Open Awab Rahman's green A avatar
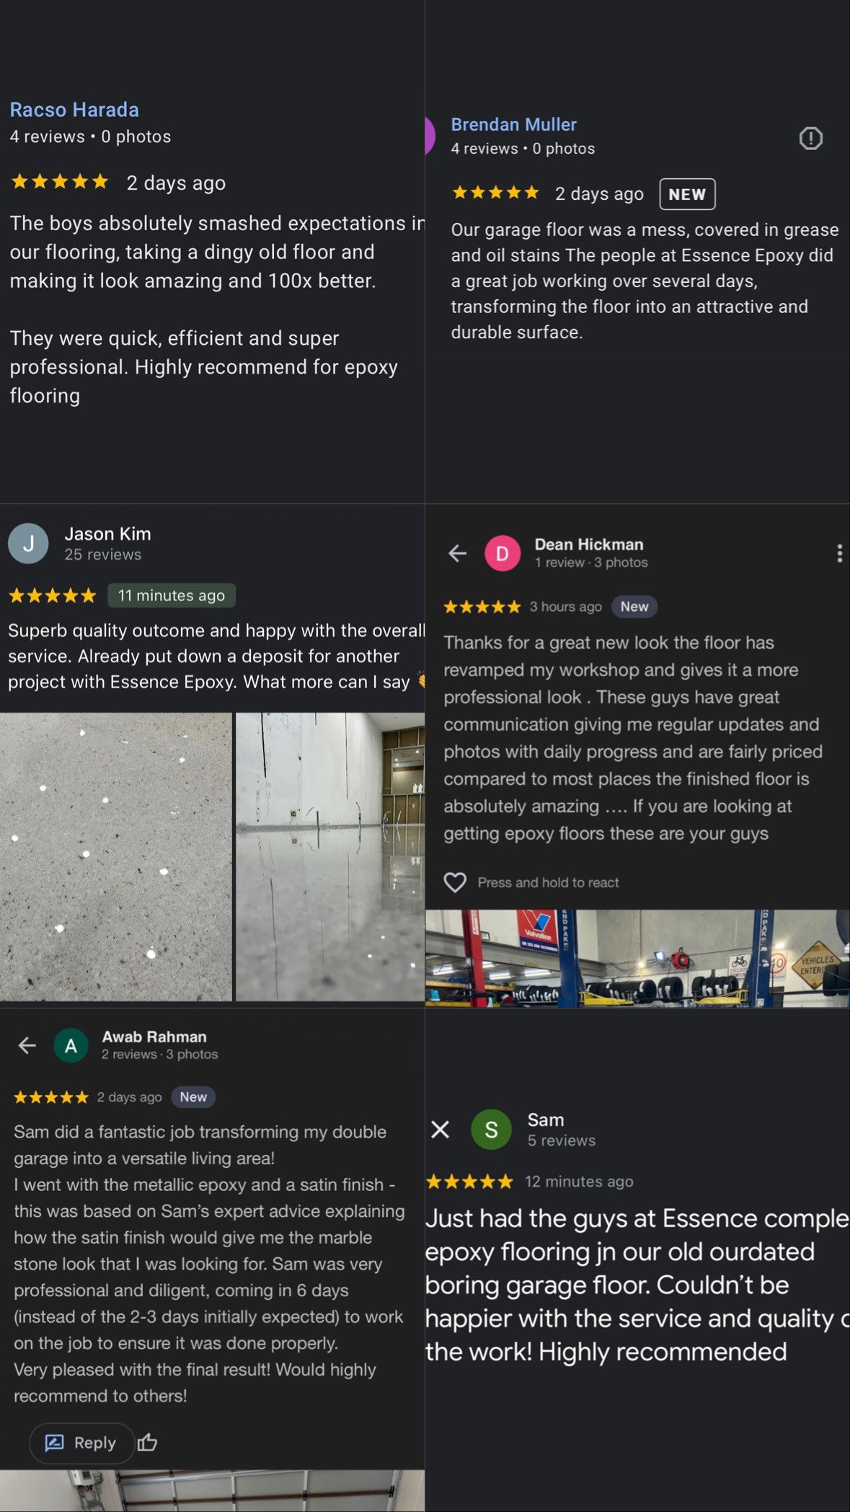Screen dimensions: 850x1512 coord(71,1045)
